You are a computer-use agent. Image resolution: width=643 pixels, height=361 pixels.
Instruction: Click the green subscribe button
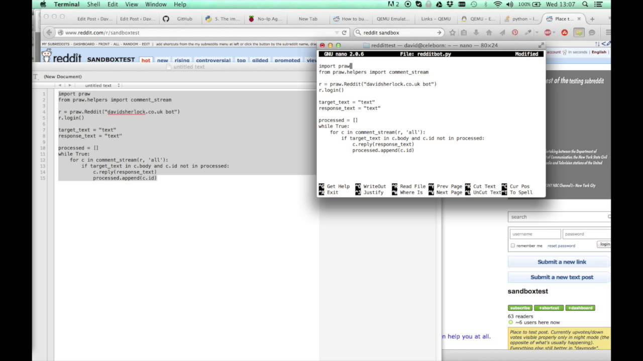(x=520, y=308)
